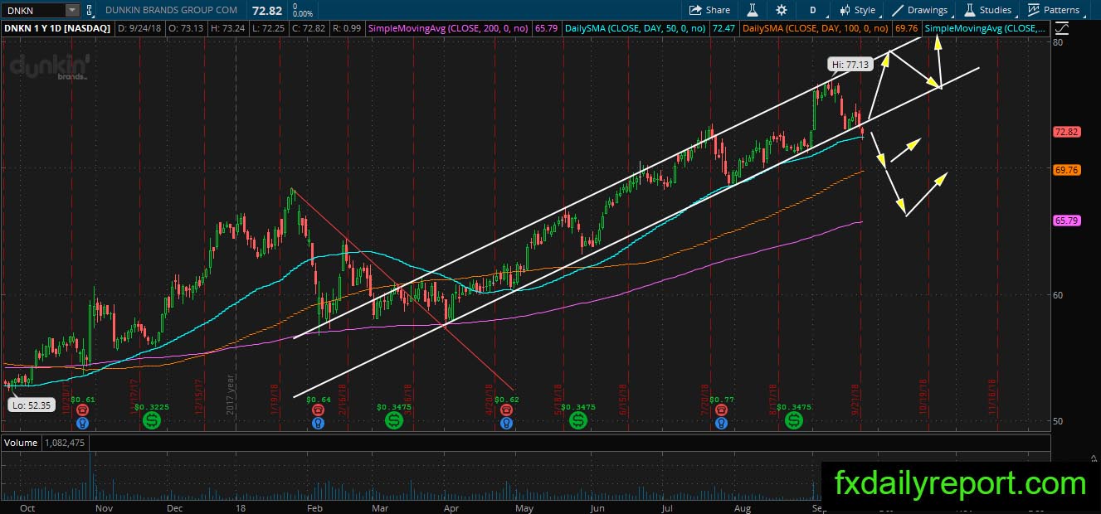Open chart settings gear icon
This screenshot has width=1101, height=514.
[782, 10]
